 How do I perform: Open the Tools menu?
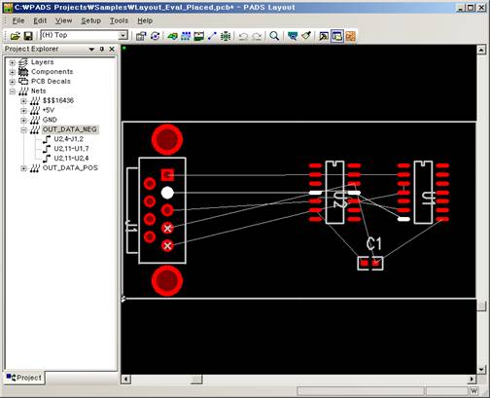[119, 20]
